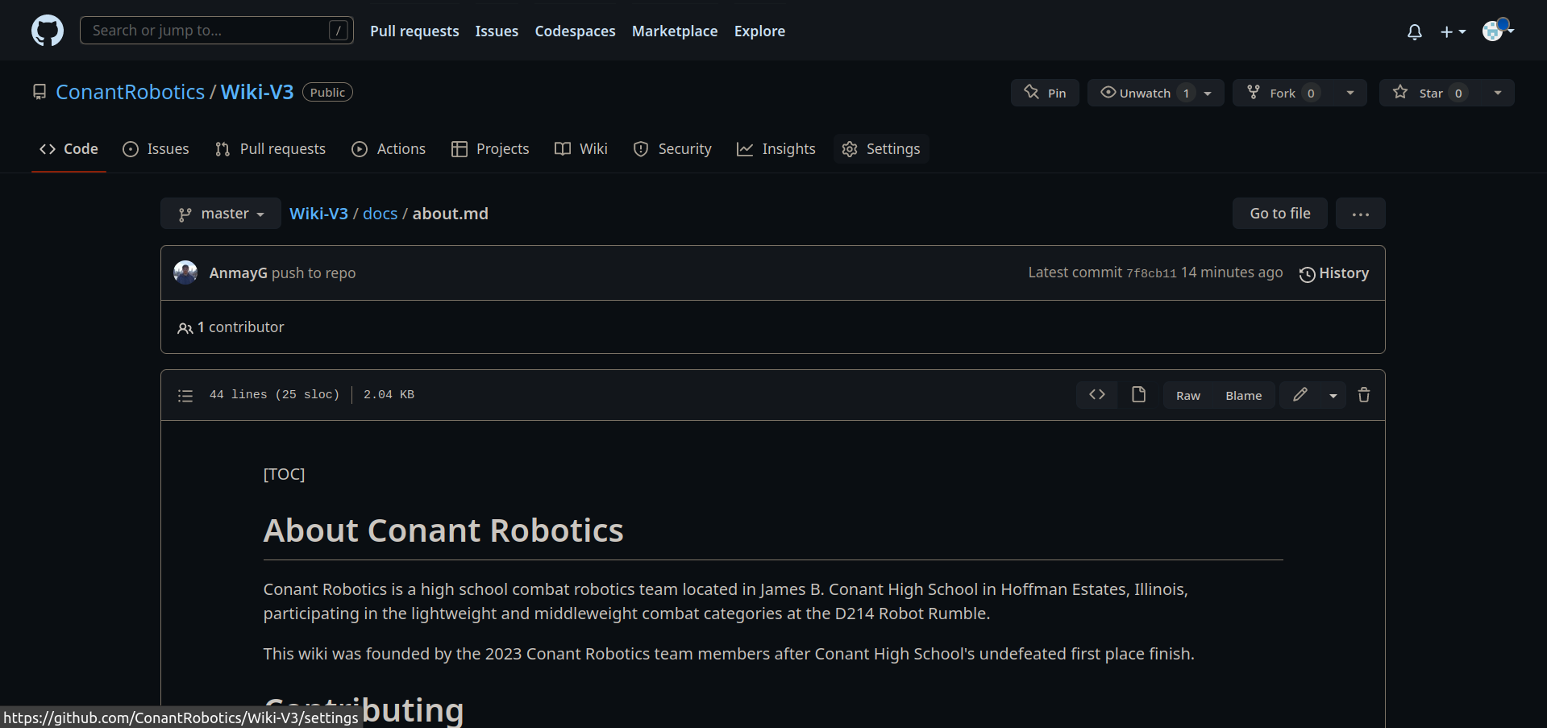This screenshot has width=1547, height=728.
Task: Display the source code view icon
Action: point(1096,395)
